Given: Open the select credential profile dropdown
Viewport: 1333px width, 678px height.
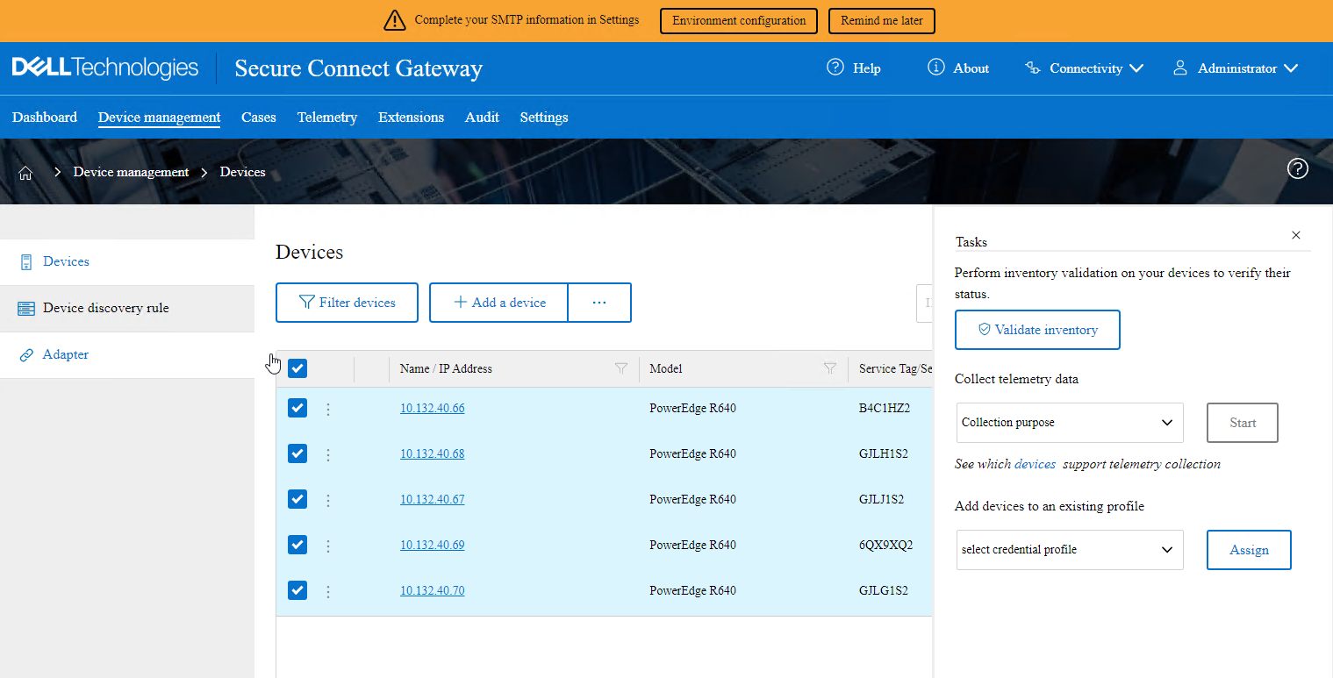Looking at the screenshot, I should [x=1070, y=550].
